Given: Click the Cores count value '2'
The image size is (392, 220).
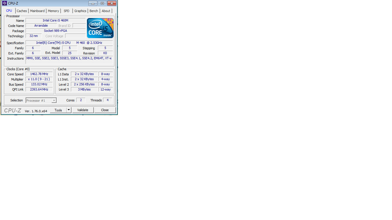Looking at the screenshot, I should (x=81, y=100).
